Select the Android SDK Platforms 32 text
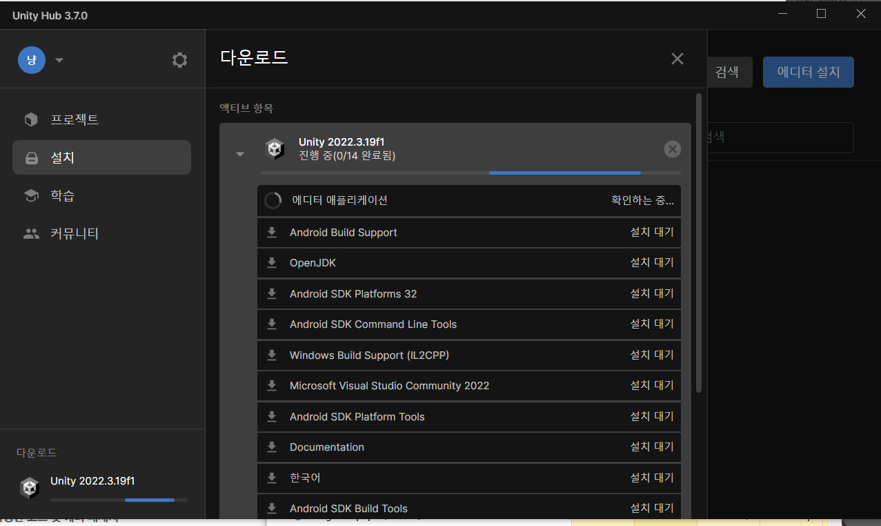 [x=353, y=294]
